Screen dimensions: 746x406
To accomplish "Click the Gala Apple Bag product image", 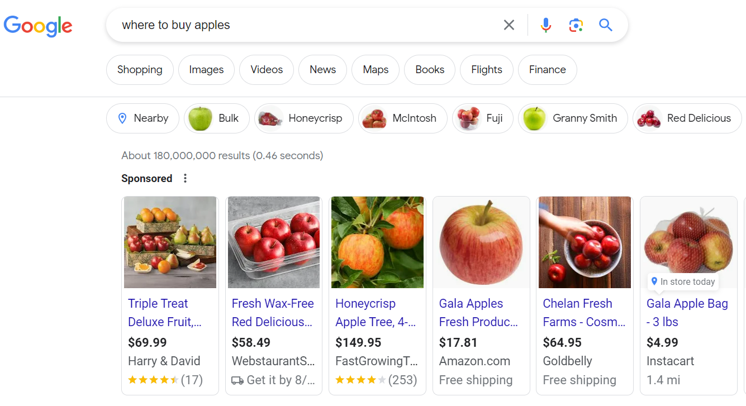I will (688, 242).
